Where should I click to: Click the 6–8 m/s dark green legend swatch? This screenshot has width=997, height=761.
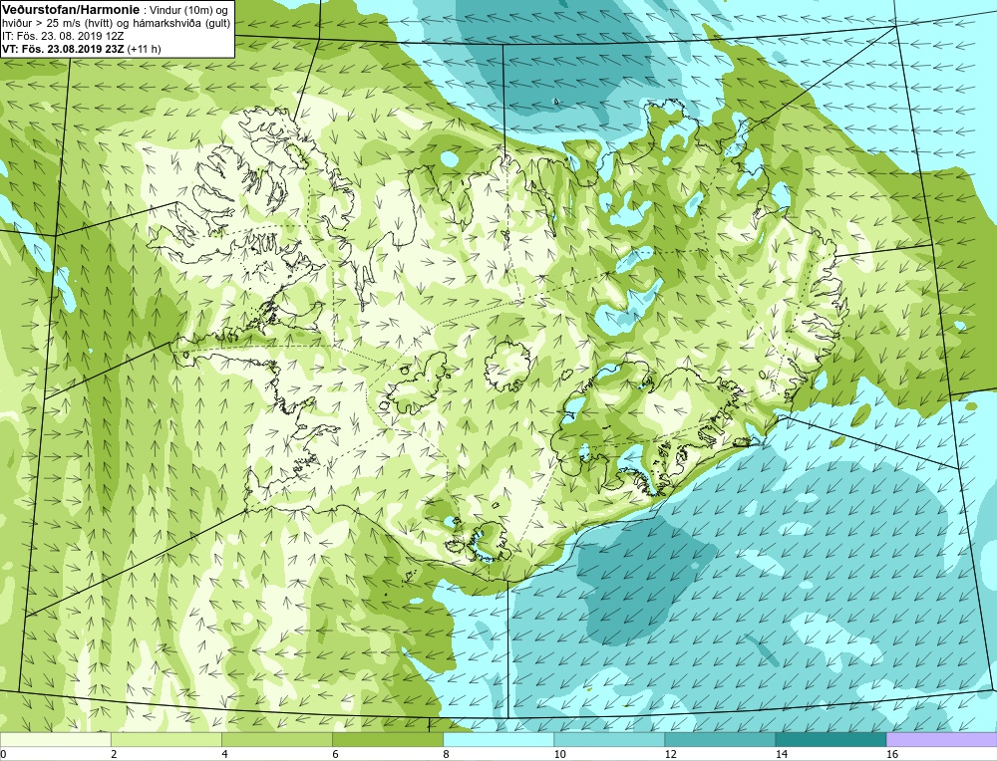pos(387,739)
